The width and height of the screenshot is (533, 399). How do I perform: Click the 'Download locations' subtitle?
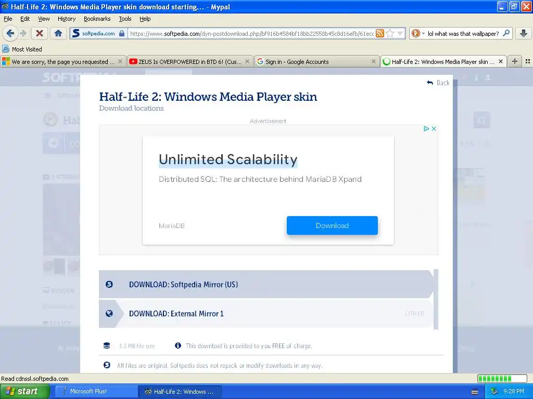click(x=131, y=108)
